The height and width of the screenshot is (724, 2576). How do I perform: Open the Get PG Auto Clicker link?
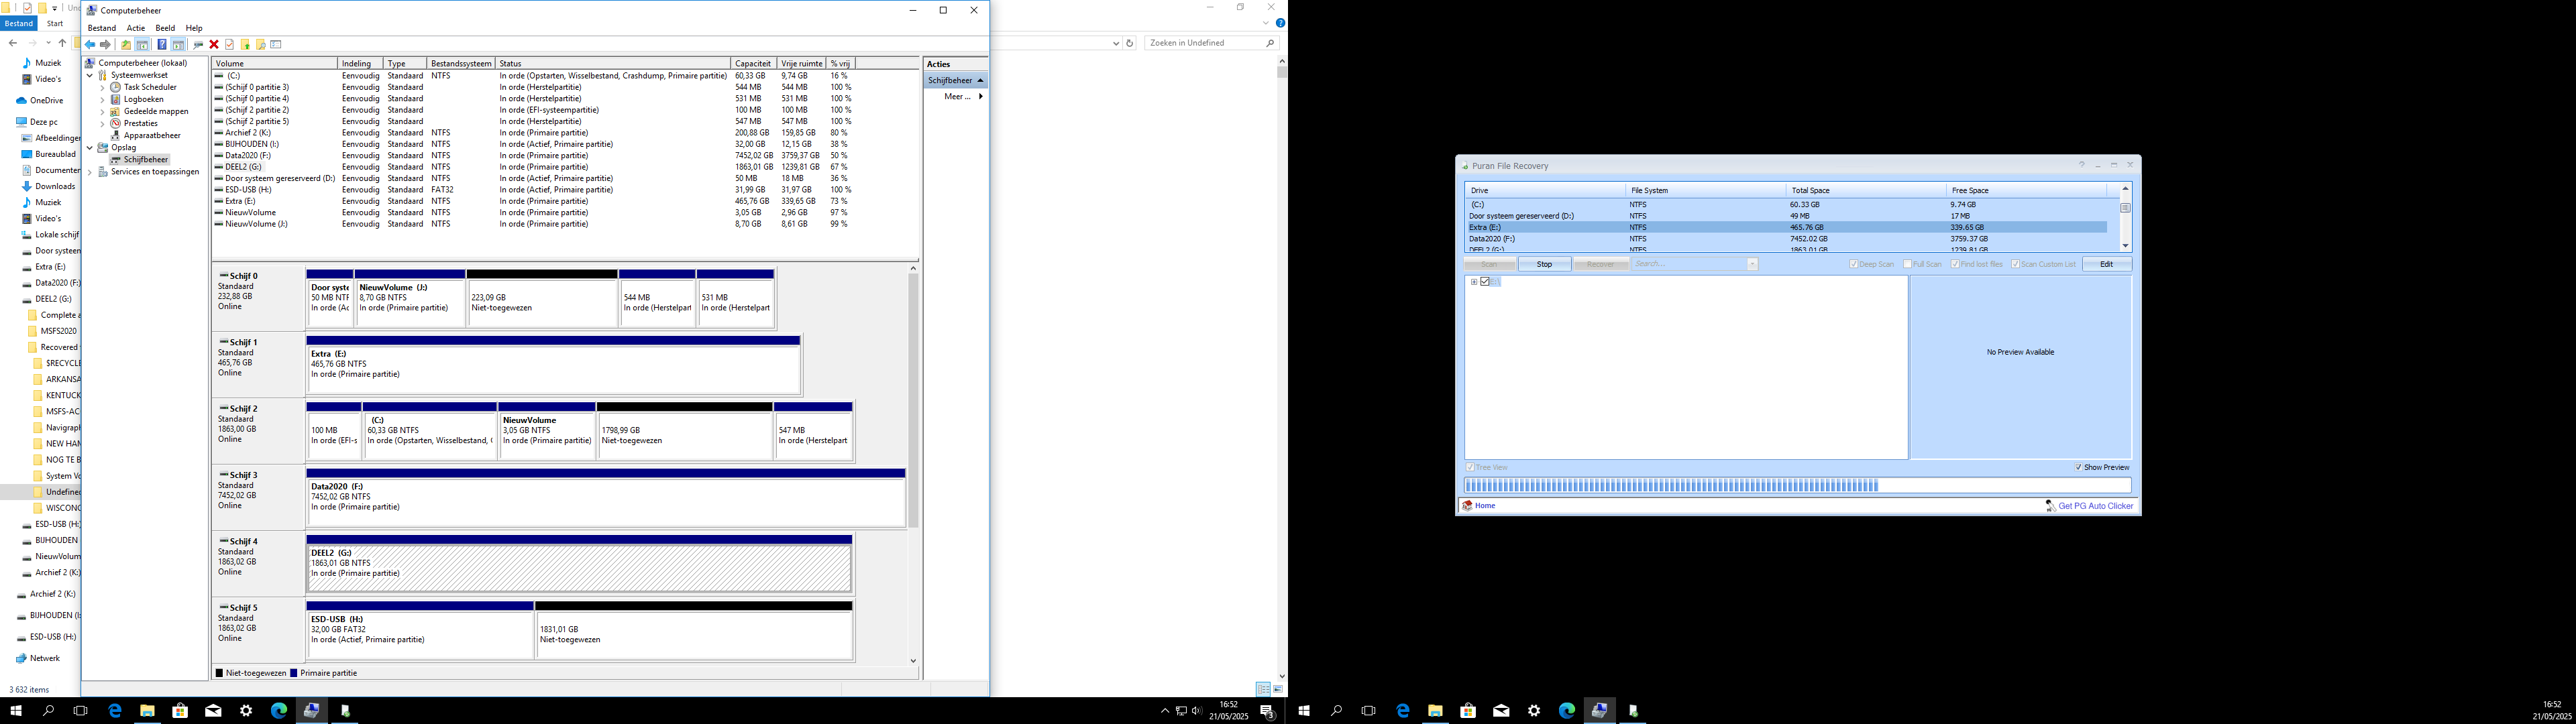2095,506
